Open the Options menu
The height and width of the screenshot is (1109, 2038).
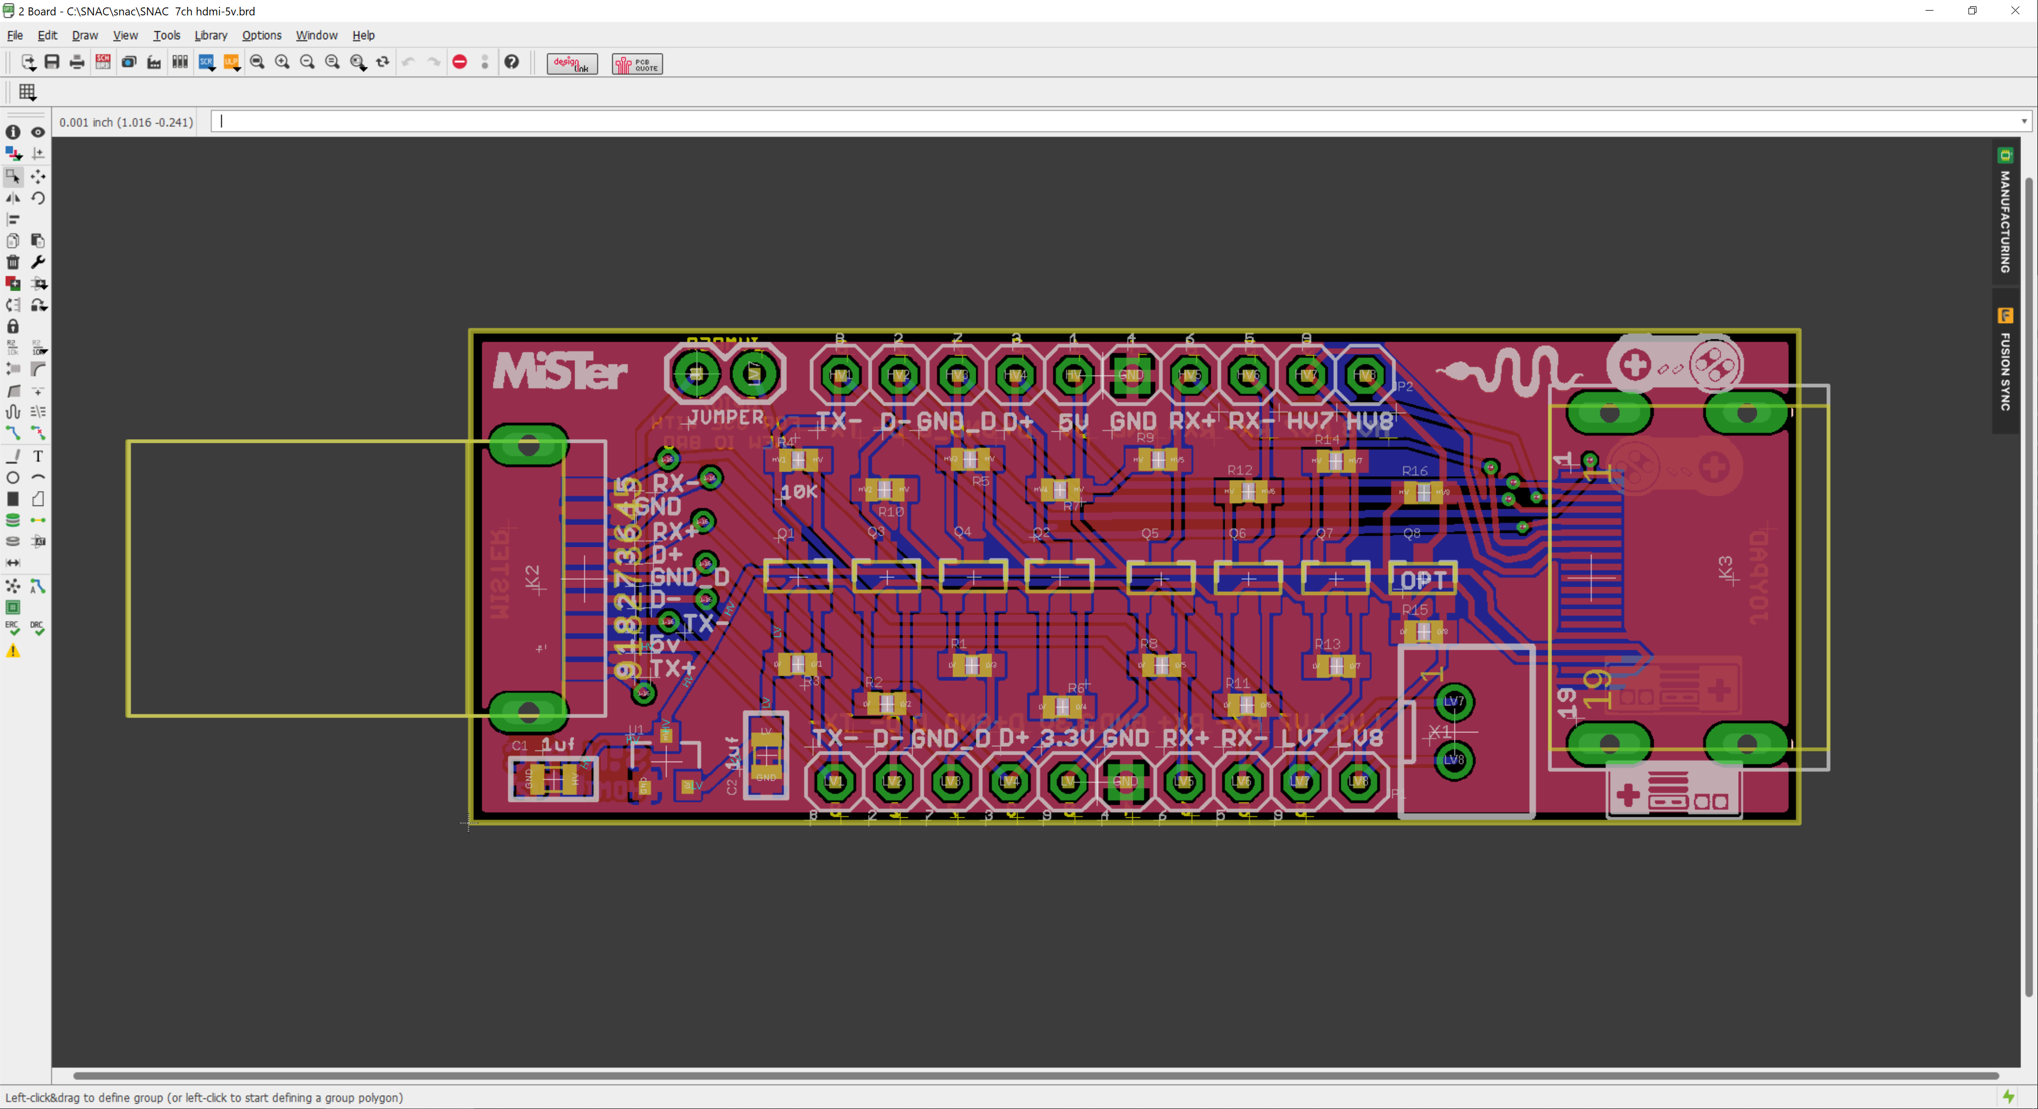tap(262, 35)
